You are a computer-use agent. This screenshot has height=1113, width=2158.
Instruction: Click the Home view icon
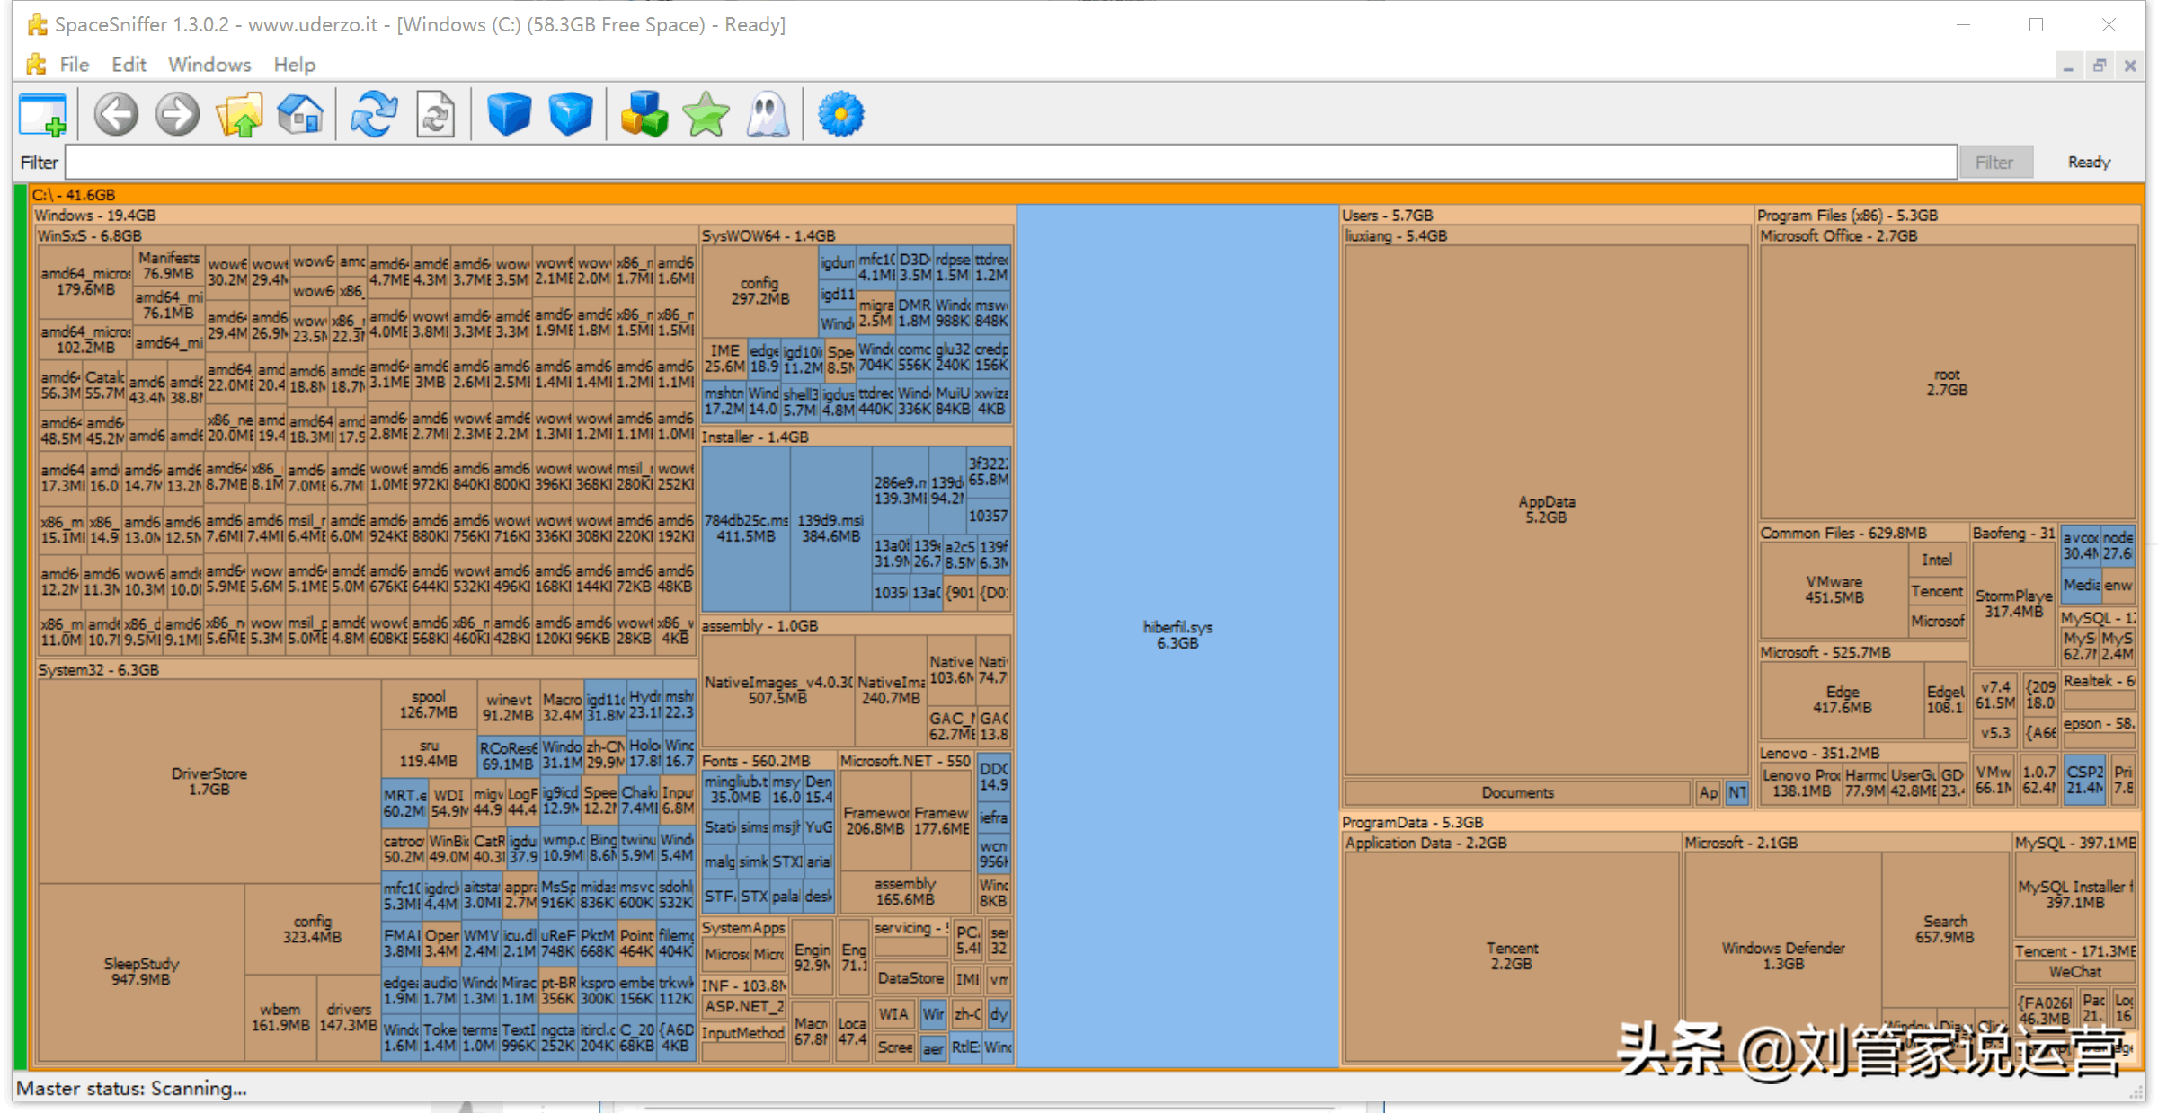pyautogui.click(x=300, y=115)
